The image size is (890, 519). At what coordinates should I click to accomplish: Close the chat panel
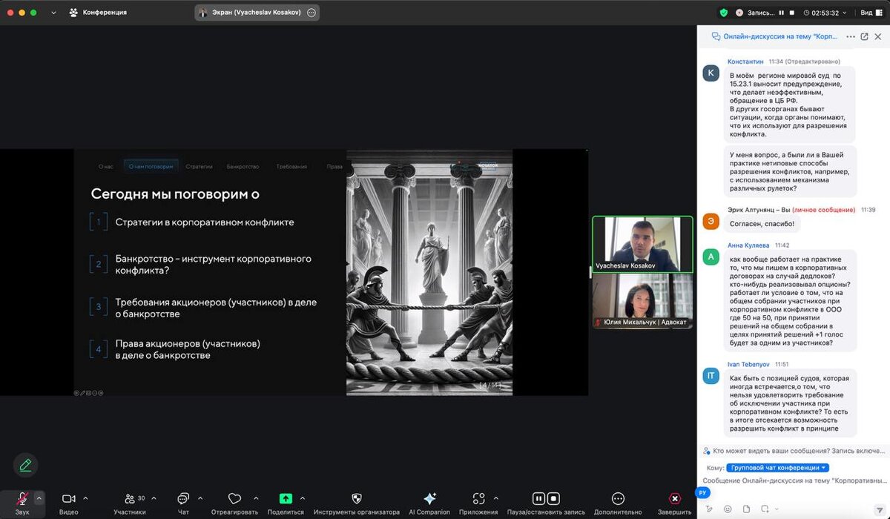pos(878,36)
